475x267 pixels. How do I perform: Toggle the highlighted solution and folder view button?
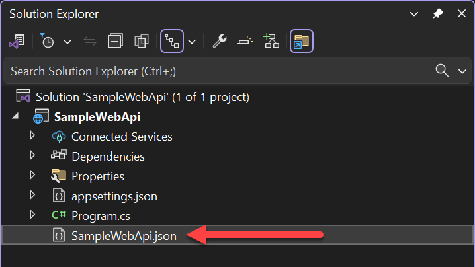pyautogui.click(x=301, y=42)
